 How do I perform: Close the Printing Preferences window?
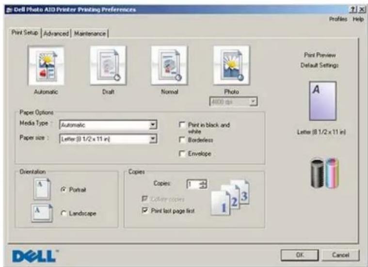point(362,9)
